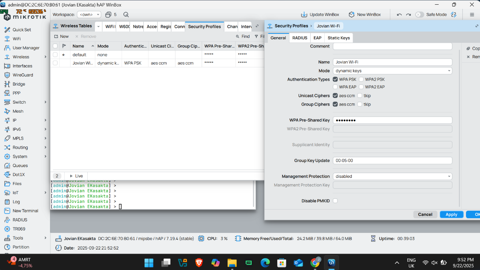
Task: Switch to the RADIUS tab in Security Profiles
Action: coord(300,38)
